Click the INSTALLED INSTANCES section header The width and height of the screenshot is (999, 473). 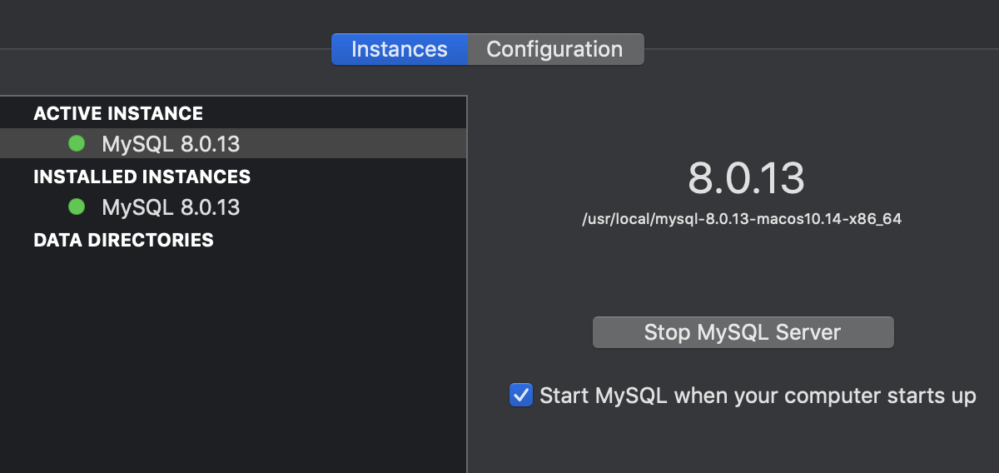[x=142, y=177]
